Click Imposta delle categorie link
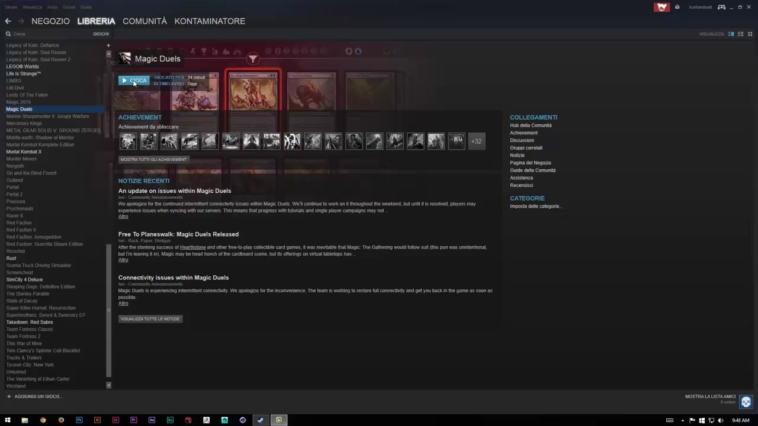Viewport: 758px width, 426px height. coord(536,206)
